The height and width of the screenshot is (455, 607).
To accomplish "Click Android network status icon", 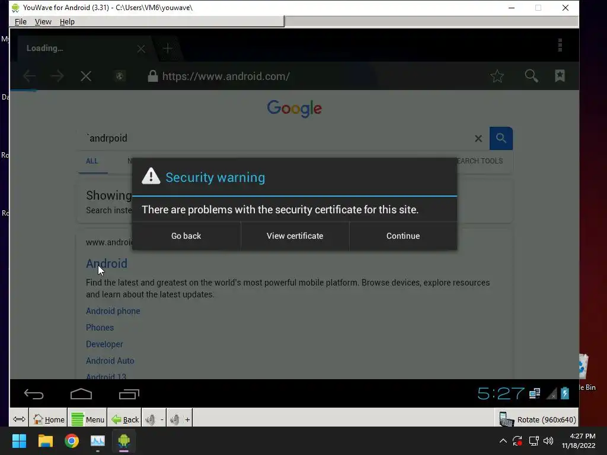I will tap(535, 393).
